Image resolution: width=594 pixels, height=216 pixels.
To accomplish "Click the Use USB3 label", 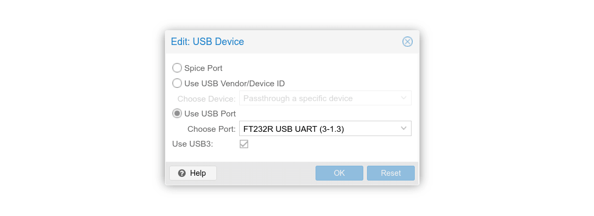I will click(x=193, y=144).
